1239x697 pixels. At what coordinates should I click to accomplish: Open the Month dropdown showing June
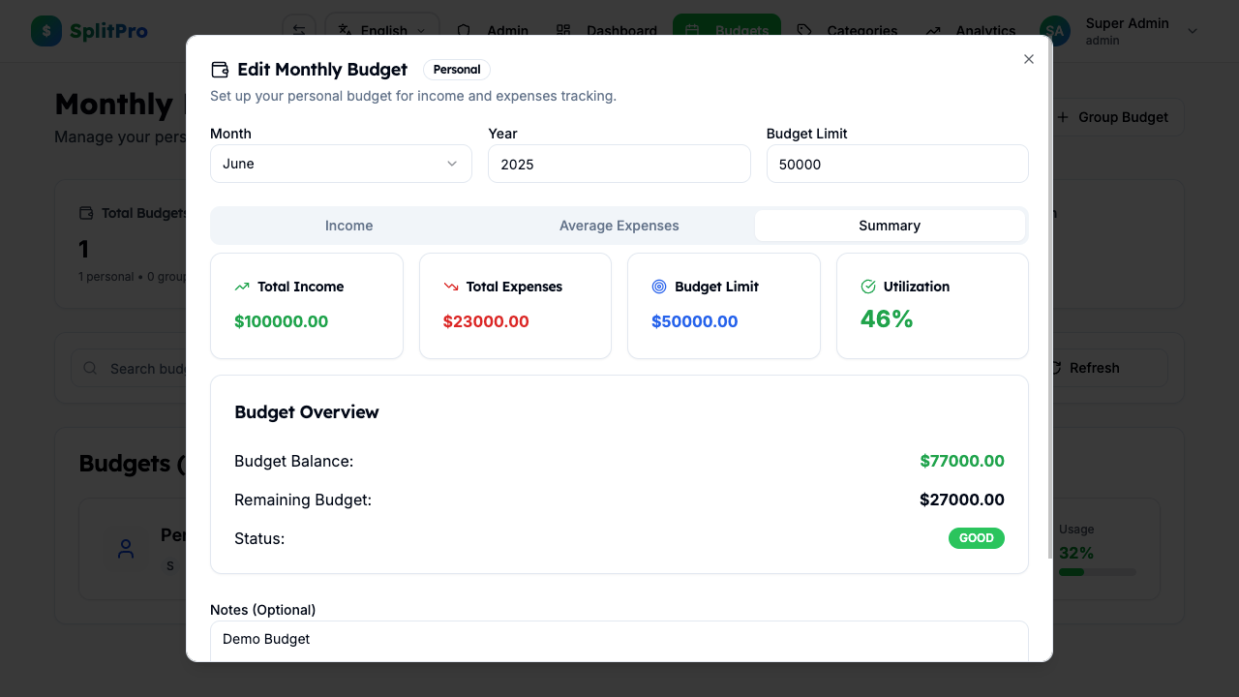click(341, 163)
